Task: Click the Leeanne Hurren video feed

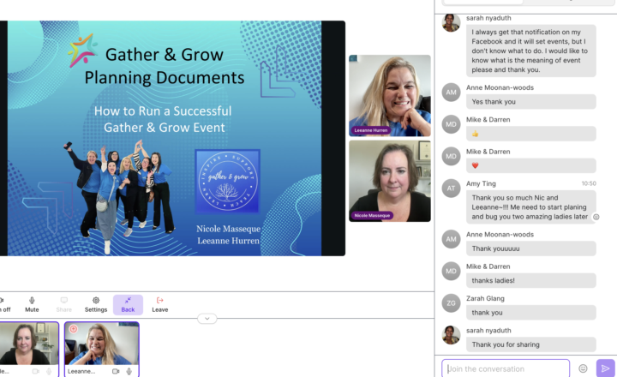Action: [390, 96]
